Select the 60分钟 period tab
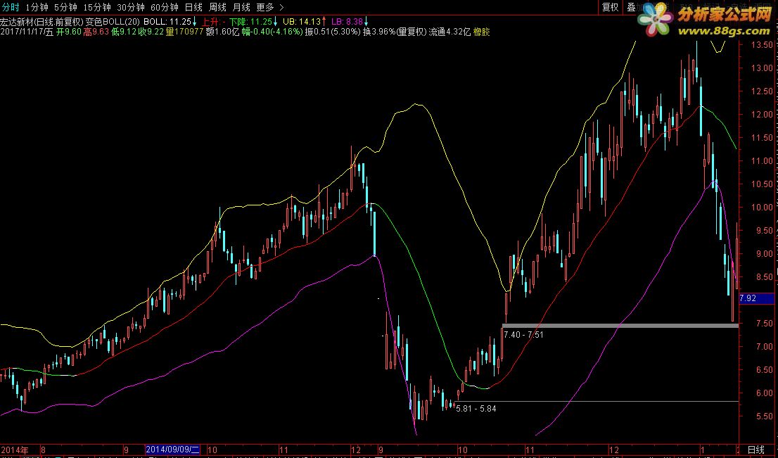Image resolution: width=778 pixels, height=458 pixels. click(x=164, y=7)
